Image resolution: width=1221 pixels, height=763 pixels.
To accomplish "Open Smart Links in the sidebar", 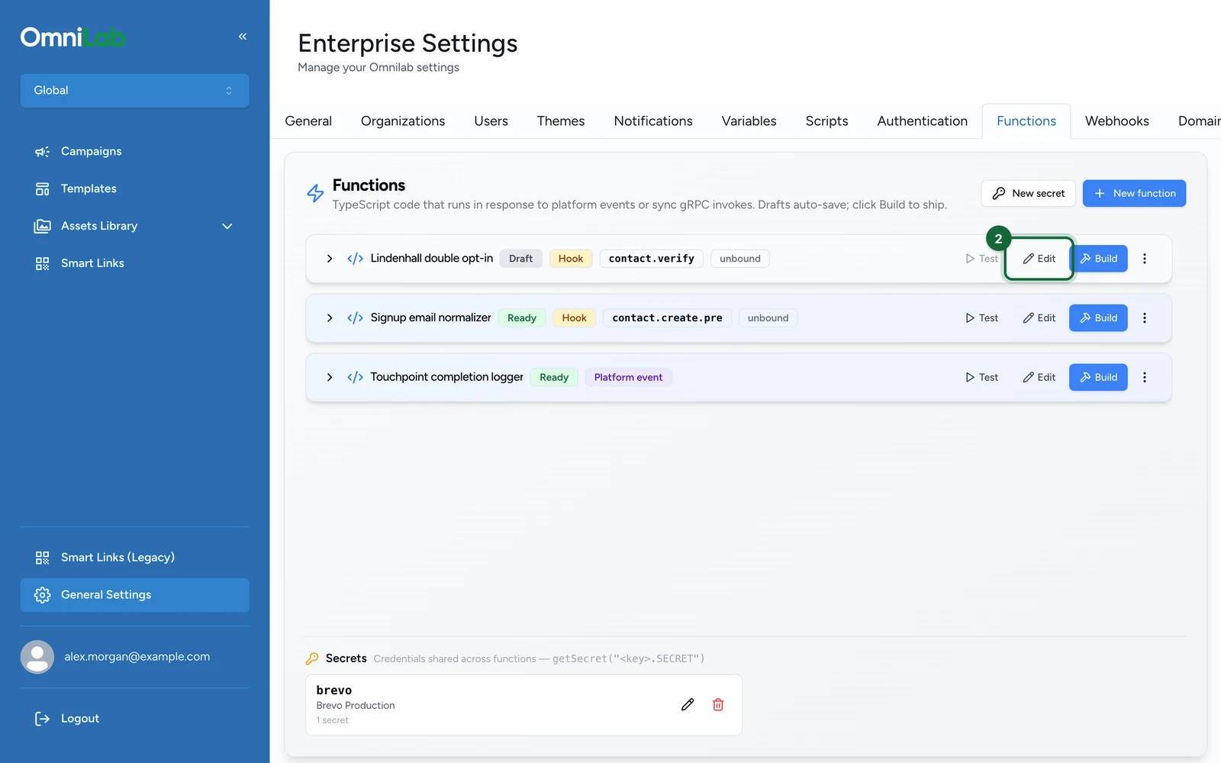I will (134, 263).
